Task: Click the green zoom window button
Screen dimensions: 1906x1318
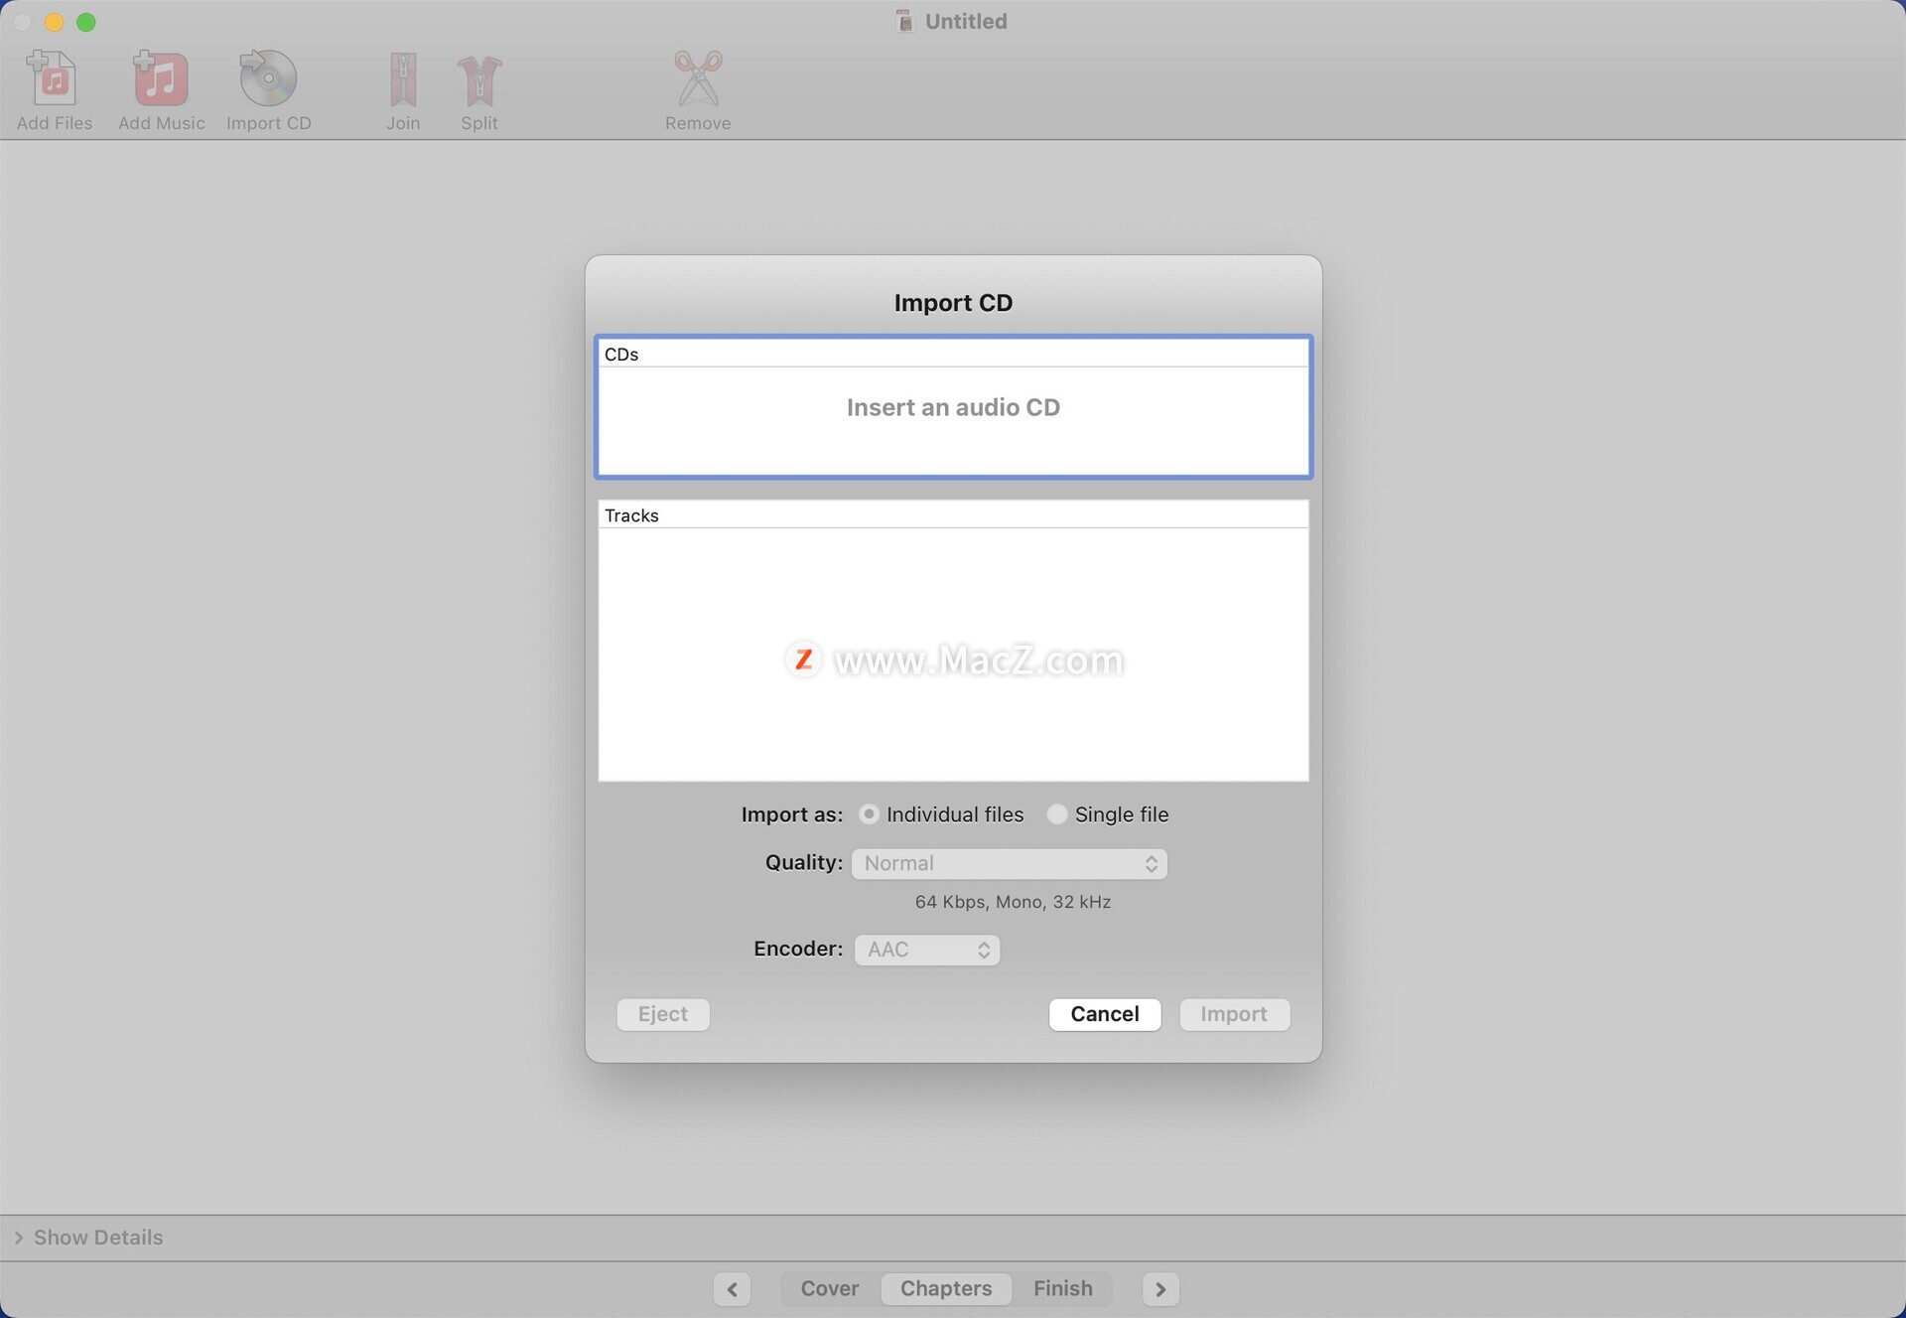Action: tap(86, 22)
